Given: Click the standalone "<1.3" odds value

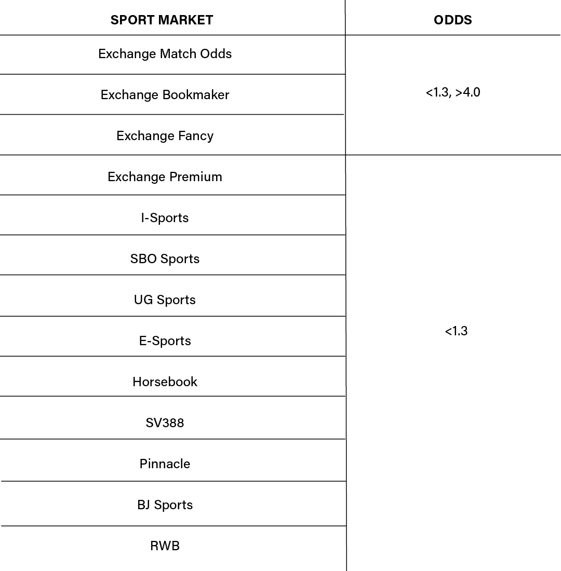Looking at the screenshot, I should pyautogui.click(x=456, y=331).
